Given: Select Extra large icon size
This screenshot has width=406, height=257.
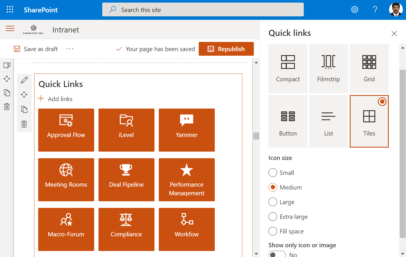Looking at the screenshot, I should 272,217.
